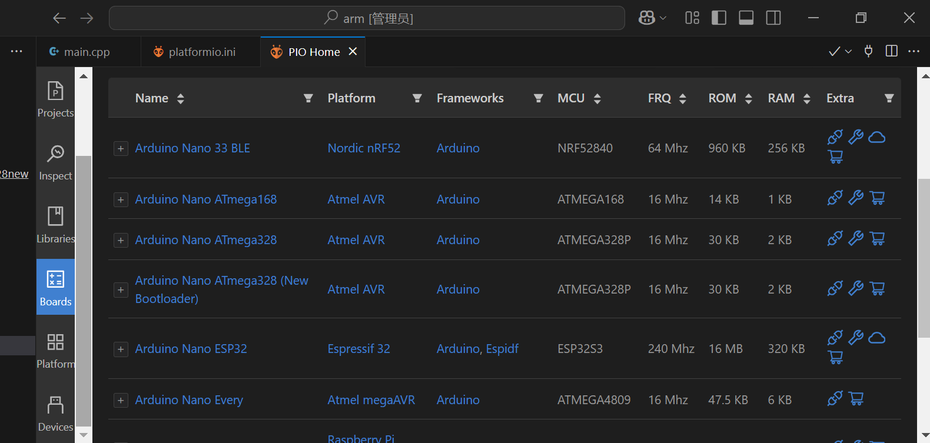
Task: Click the cart icon in the 'Arduino Nano ATmega328' row without New Bootloader
Action: [x=877, y=238]
